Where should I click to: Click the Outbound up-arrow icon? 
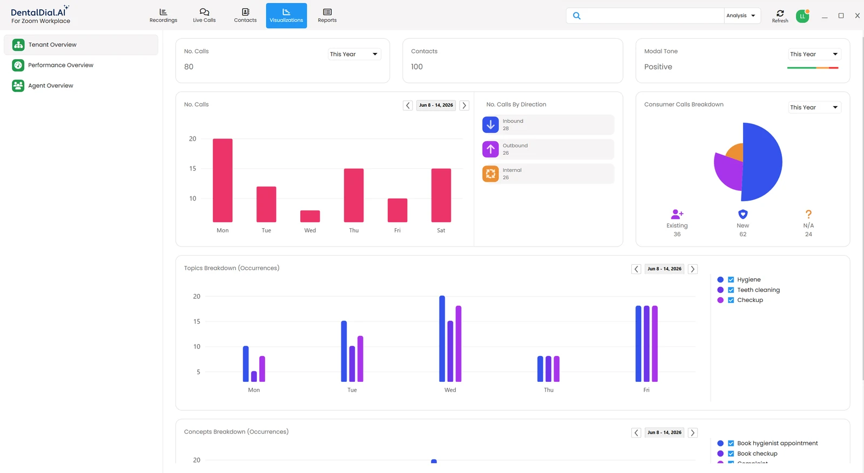(x=490, y=149)
